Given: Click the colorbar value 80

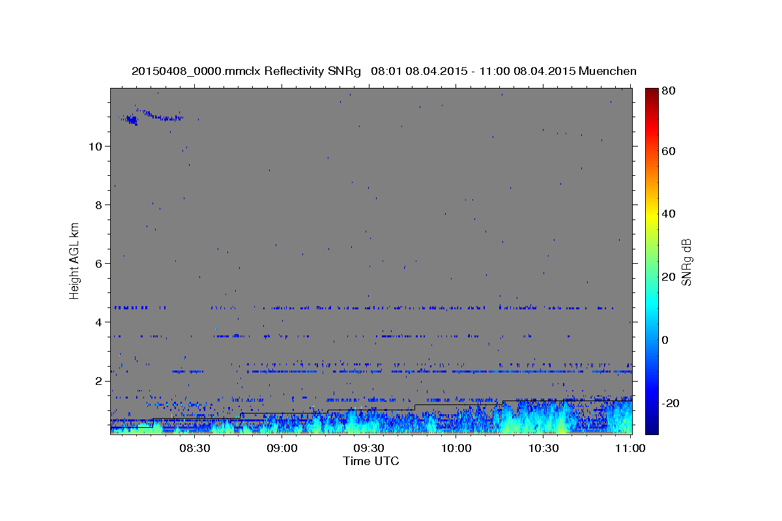Looking at the screenshot, I should (668, 91).
